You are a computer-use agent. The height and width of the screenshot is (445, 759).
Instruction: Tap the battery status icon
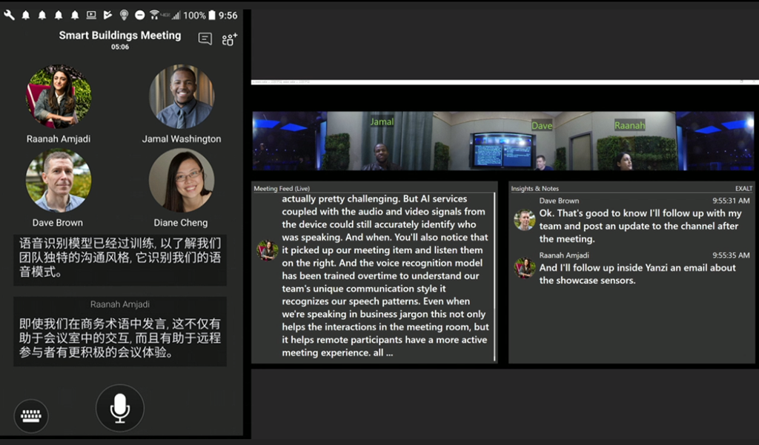(x=211, y=15)
